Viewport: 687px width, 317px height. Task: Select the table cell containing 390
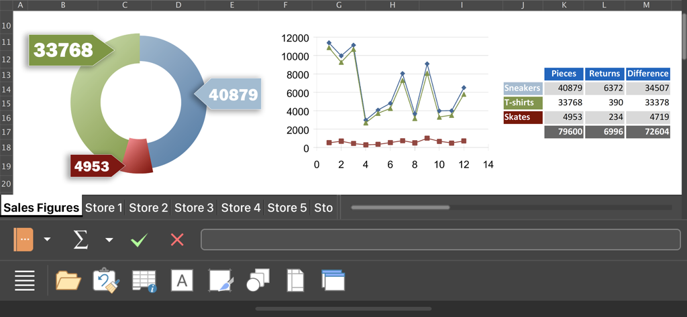[x=604, y=103]
